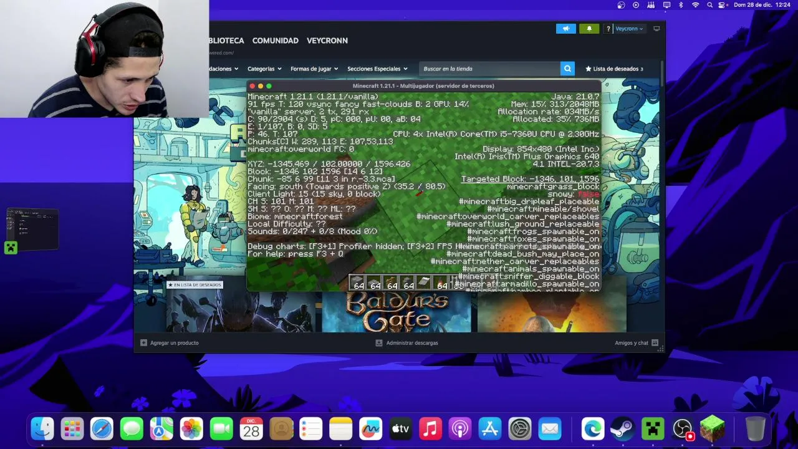Click the question mark avatar in Steam
This screenshot has height=449, width=798.
pos(608,29)
